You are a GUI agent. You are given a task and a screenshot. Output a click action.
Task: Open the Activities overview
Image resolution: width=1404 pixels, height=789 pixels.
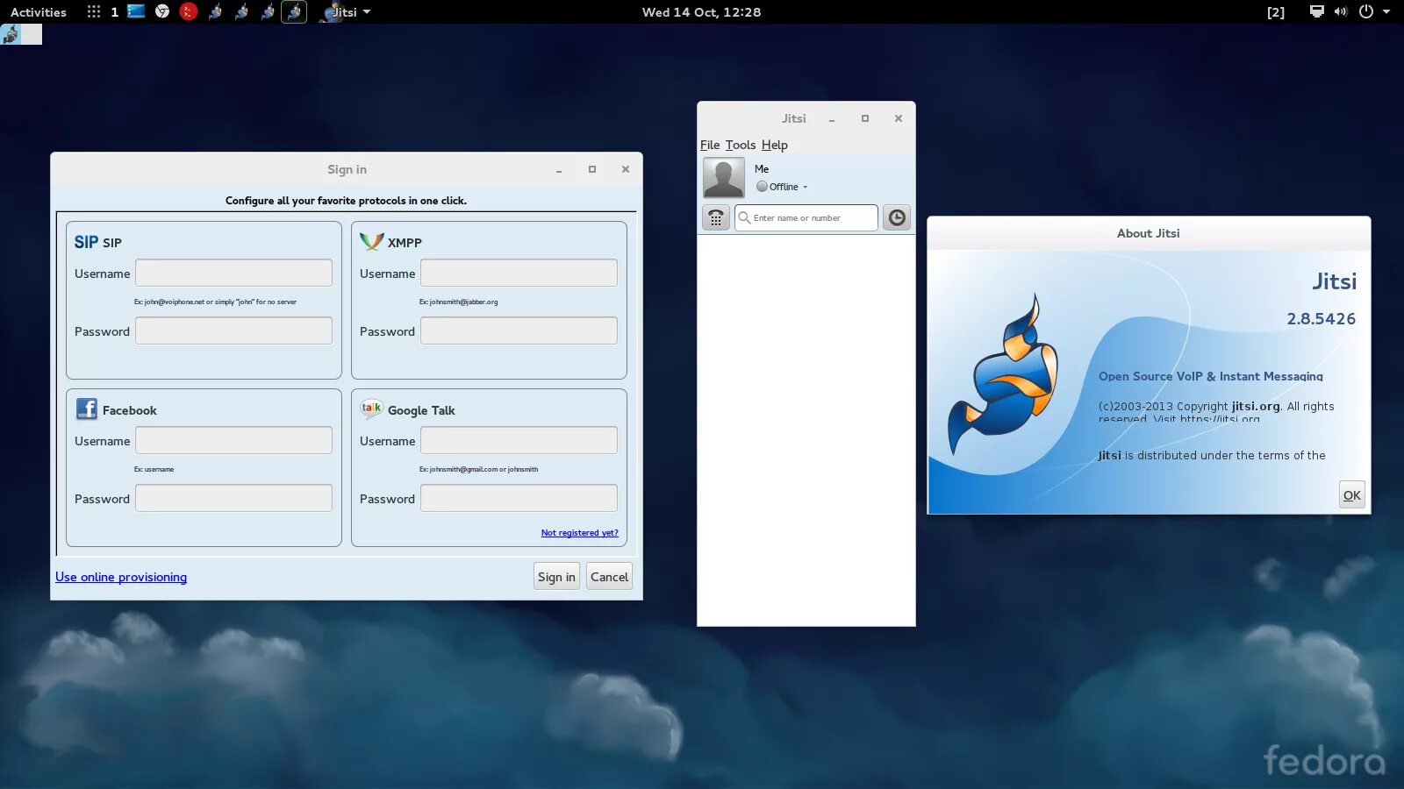pyautogui.click(x=39, y=12)
